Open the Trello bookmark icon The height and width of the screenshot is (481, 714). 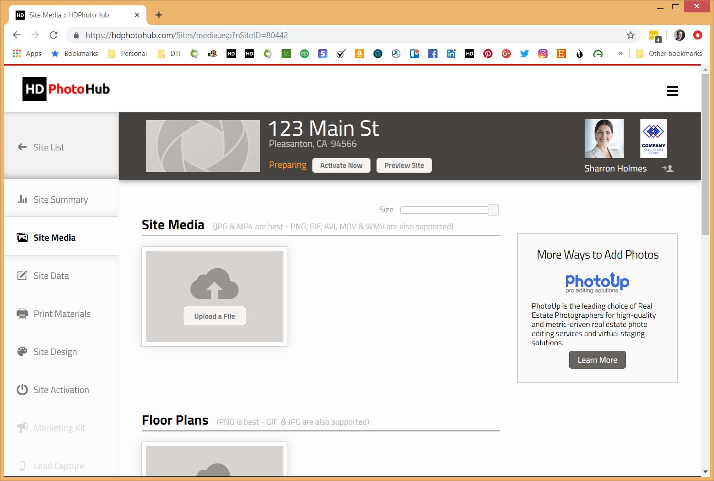[415, 54]
